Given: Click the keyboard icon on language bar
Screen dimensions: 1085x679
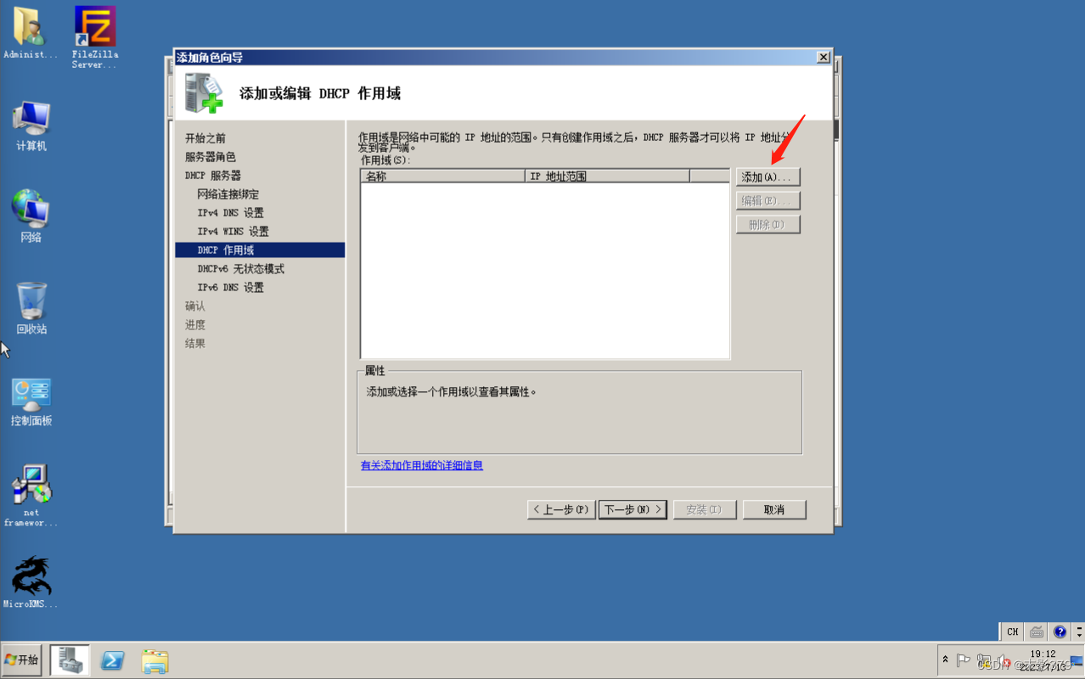Looking at the screenshot, I should (x=1036, y=631).
